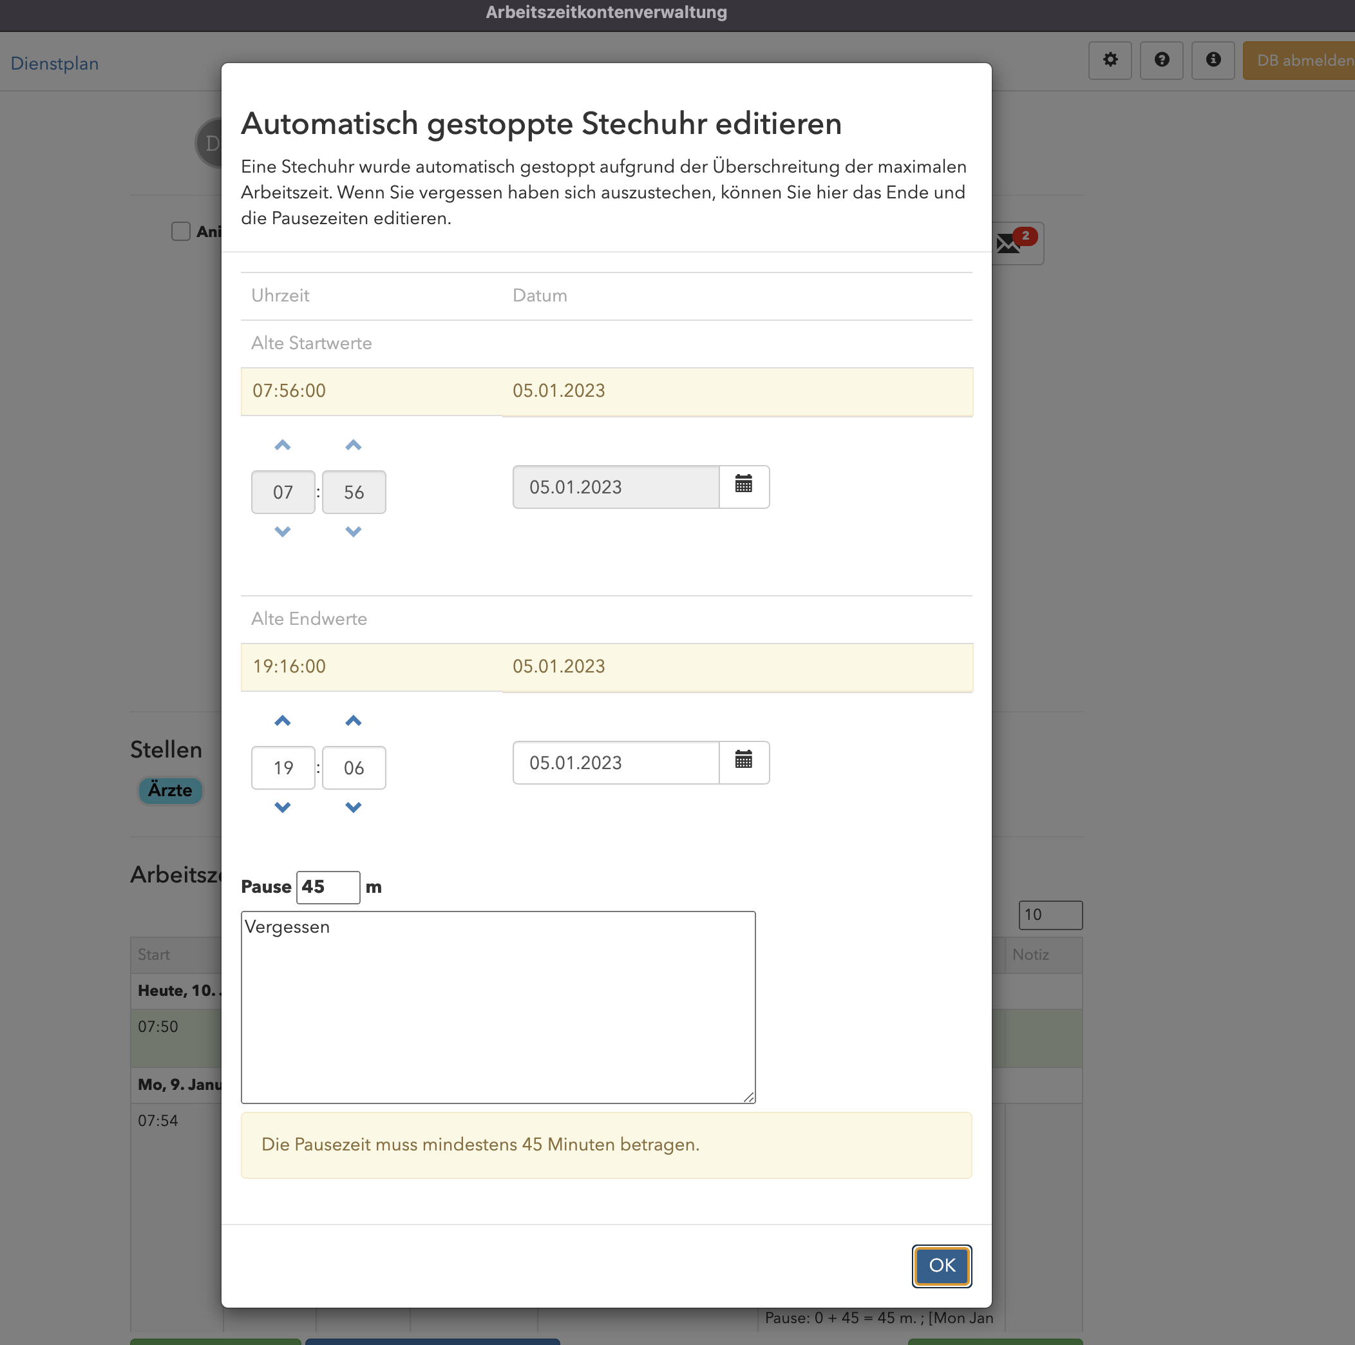Open settings via the gear icon
The height and width of the screenshot is (1345, 1355).
(x=1110, y=61)
